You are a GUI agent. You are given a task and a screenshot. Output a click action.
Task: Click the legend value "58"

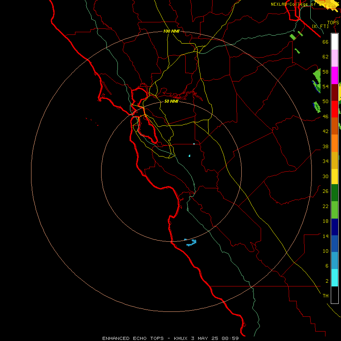pos(325,72)
